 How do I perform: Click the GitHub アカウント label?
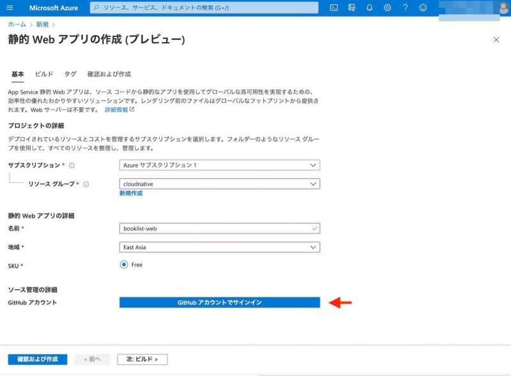click(x=33, y=303)
